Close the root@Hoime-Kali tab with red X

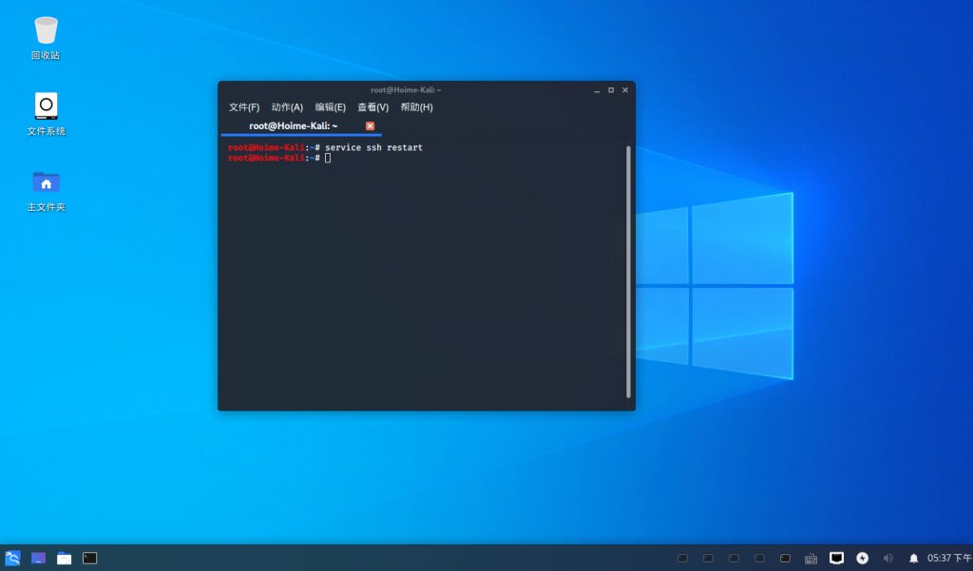pyautogui.click(x=370, y=126)
